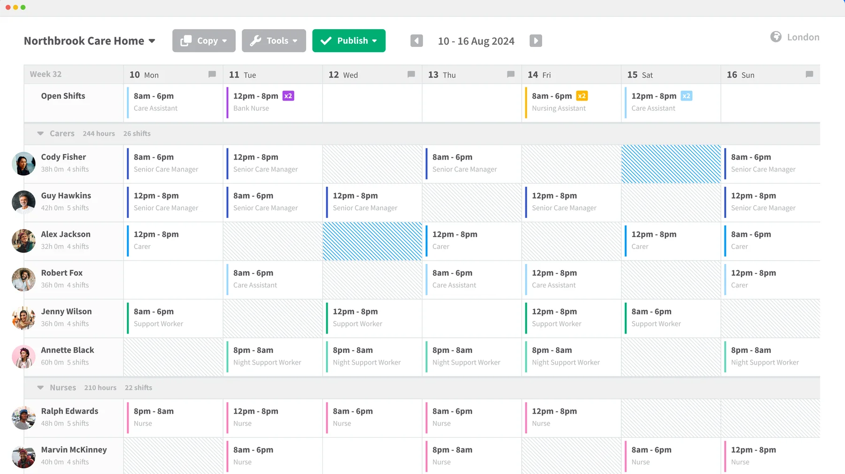Click the Robert Fox employee name

tap(61, 273)
